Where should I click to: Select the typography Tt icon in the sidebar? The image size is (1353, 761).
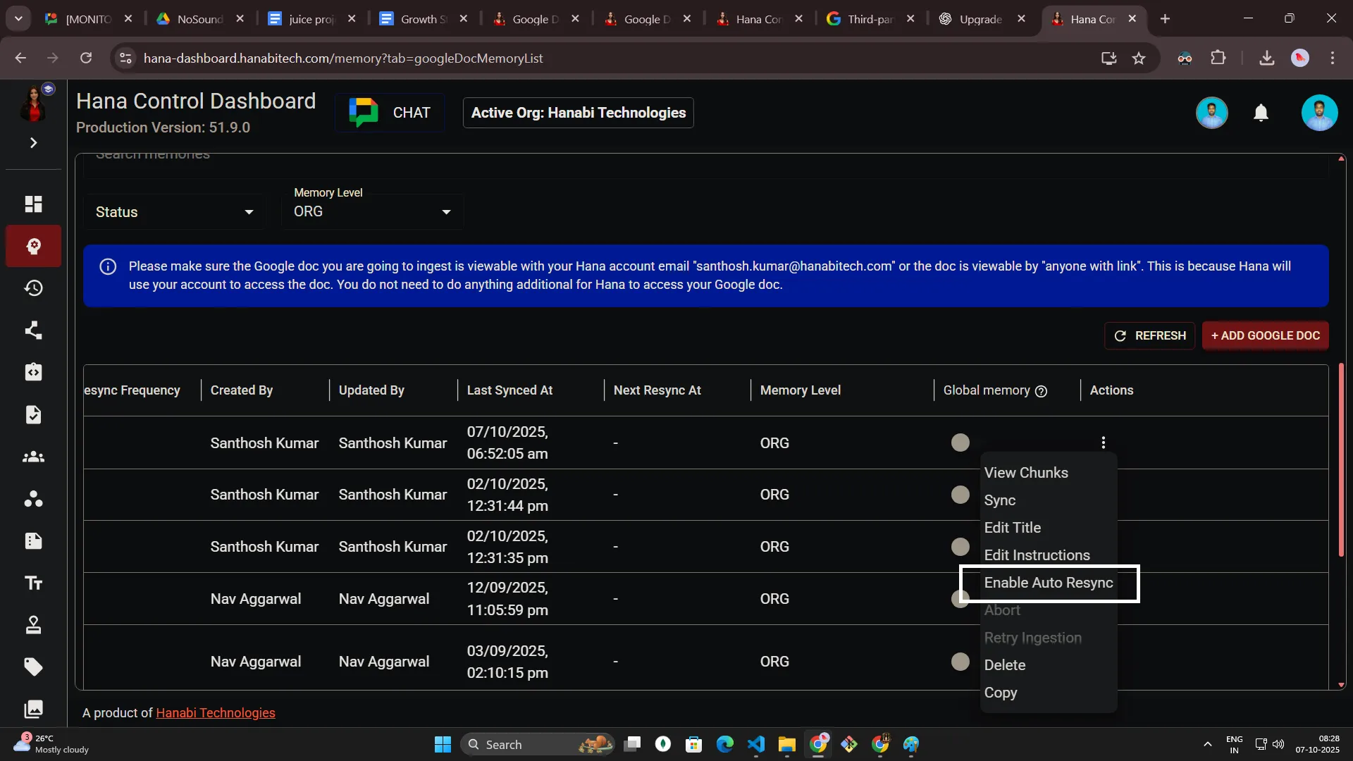tap(33, 583)
